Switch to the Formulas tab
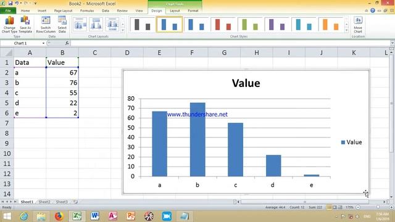The image size is (395, 222). pos(87,10)
